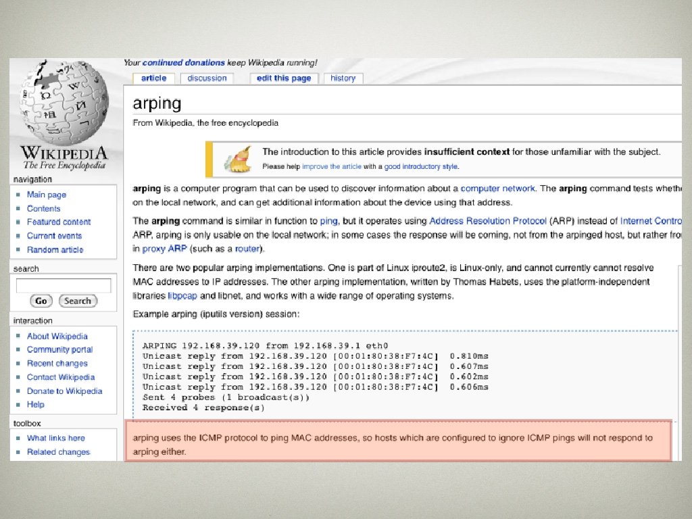
Task: Click the reply line with 0.607ms
Action: tap(315, 366)
